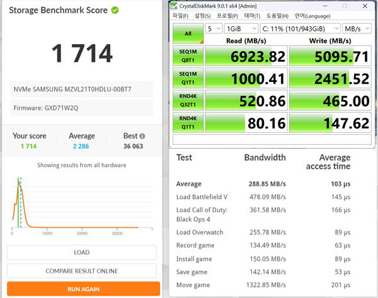Click the CrystalDiskMark title bar app icon
The image size is (378, 298).
(175, 6)
